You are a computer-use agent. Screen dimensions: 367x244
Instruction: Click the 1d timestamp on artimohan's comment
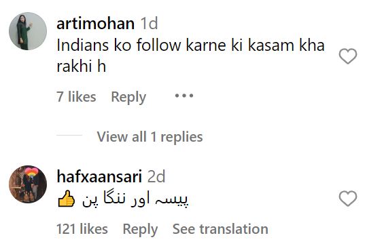[149, 23]
